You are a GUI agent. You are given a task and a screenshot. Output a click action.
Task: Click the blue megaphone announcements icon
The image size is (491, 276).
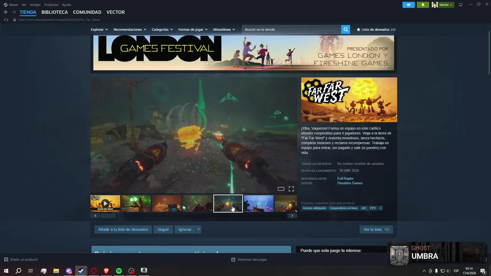[409, 5]
